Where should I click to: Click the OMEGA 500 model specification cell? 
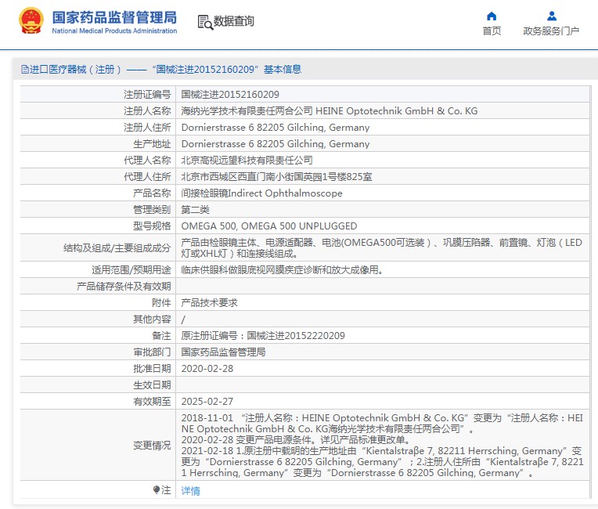click(x=268, y=226)
